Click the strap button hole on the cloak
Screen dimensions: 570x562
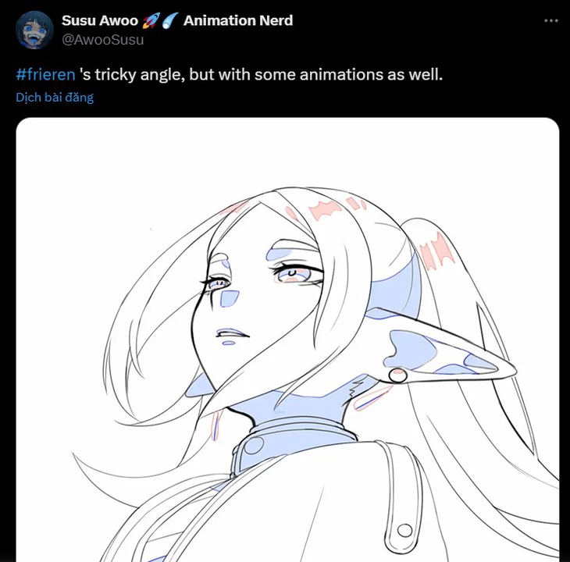click(404, 531)
